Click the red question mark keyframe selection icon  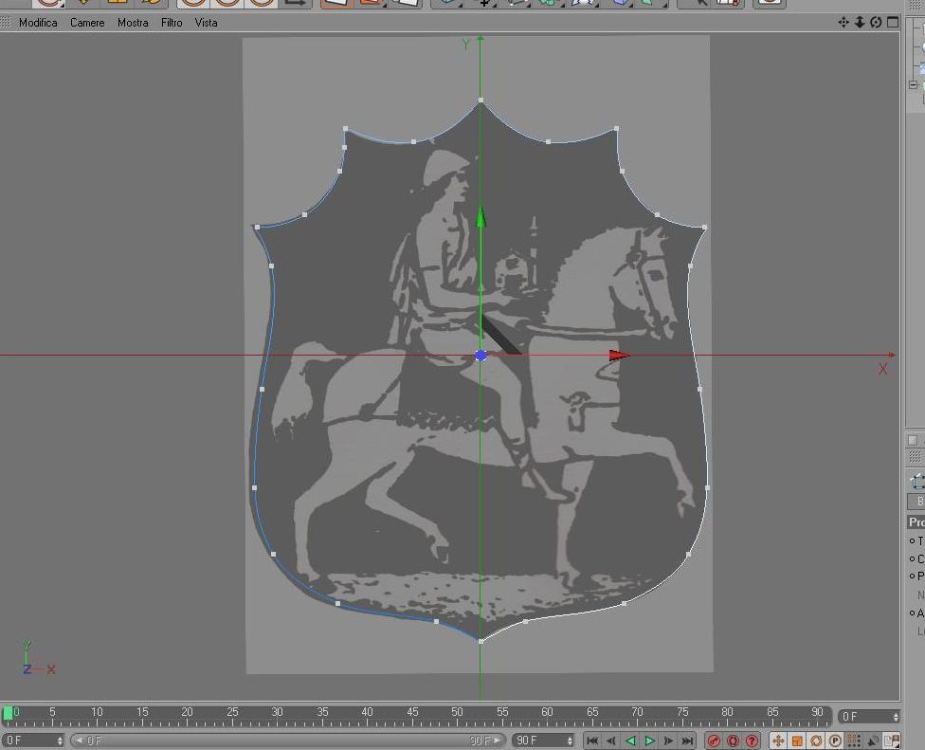tap(752, 741)
